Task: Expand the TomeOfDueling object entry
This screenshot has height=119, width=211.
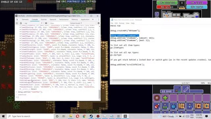Action: point(20,27)
